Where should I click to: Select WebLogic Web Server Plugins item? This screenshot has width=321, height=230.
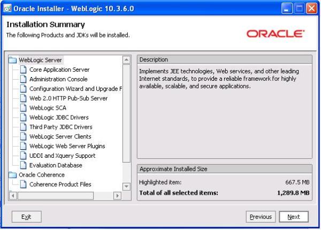tap(67, 146)
